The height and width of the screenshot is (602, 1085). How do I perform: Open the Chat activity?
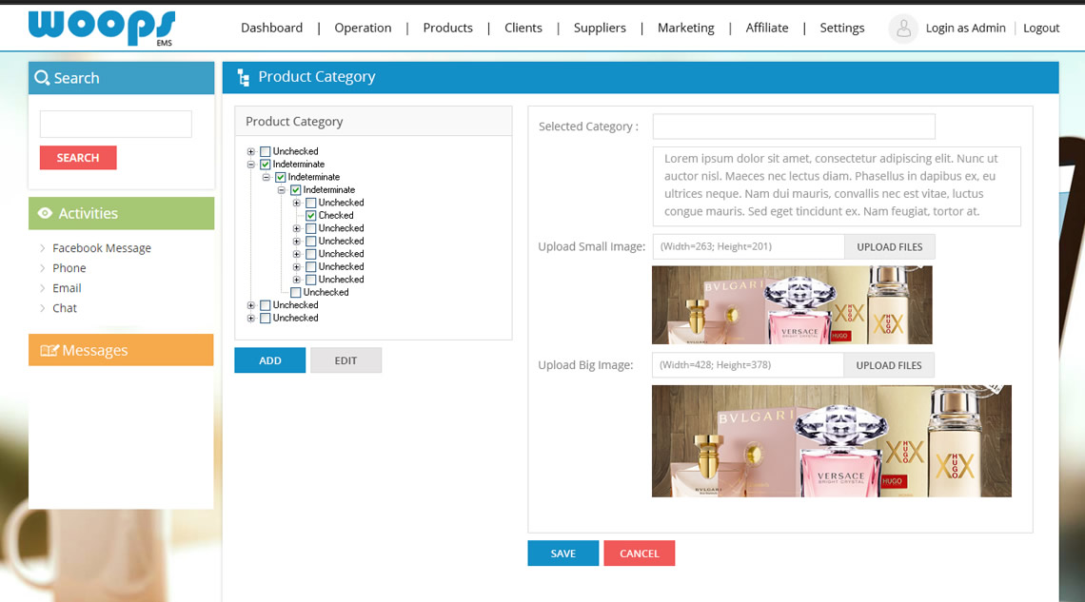tap(65, 308)
